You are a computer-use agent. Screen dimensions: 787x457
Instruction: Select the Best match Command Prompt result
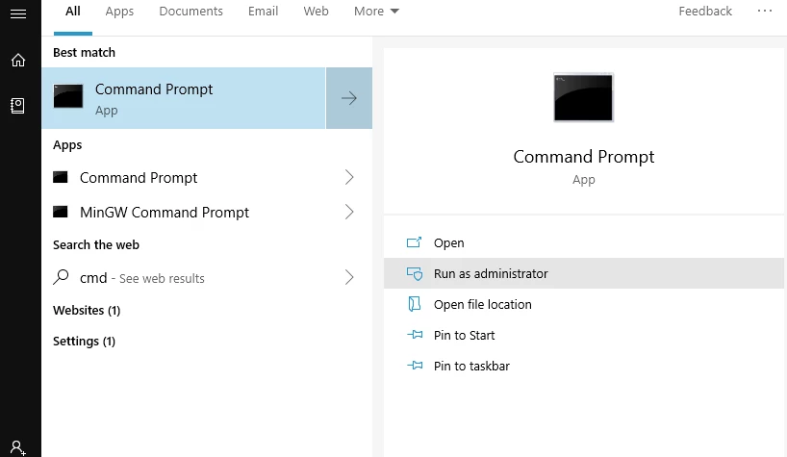[x=184, y=98]
